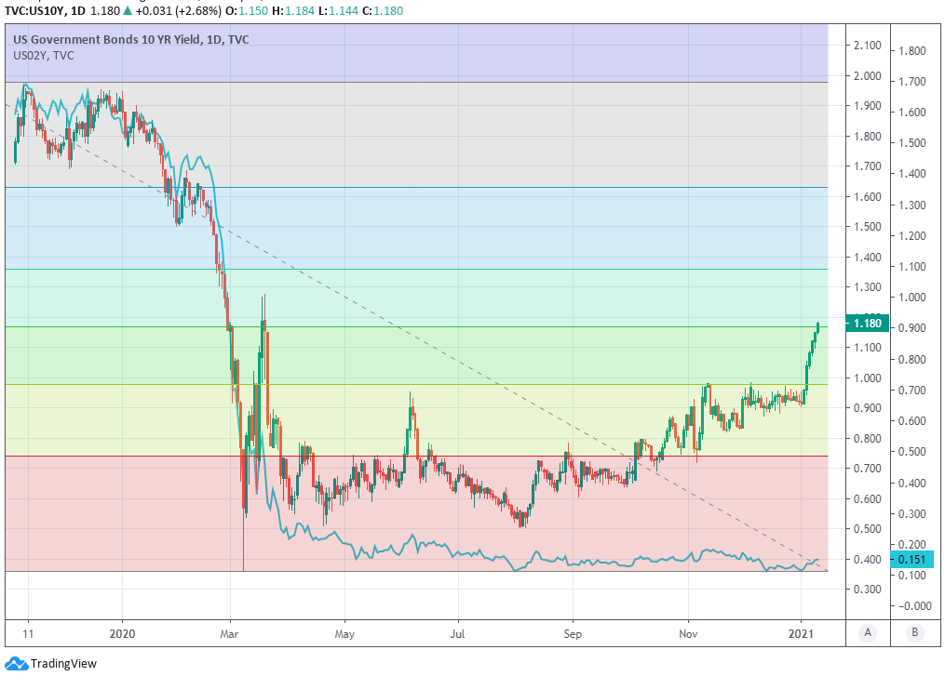Click the 2020 label on time axis
This screenshot has width=945, height=676.
[122, 633]
